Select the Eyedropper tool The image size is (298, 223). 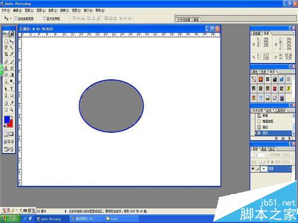[12, 103]
